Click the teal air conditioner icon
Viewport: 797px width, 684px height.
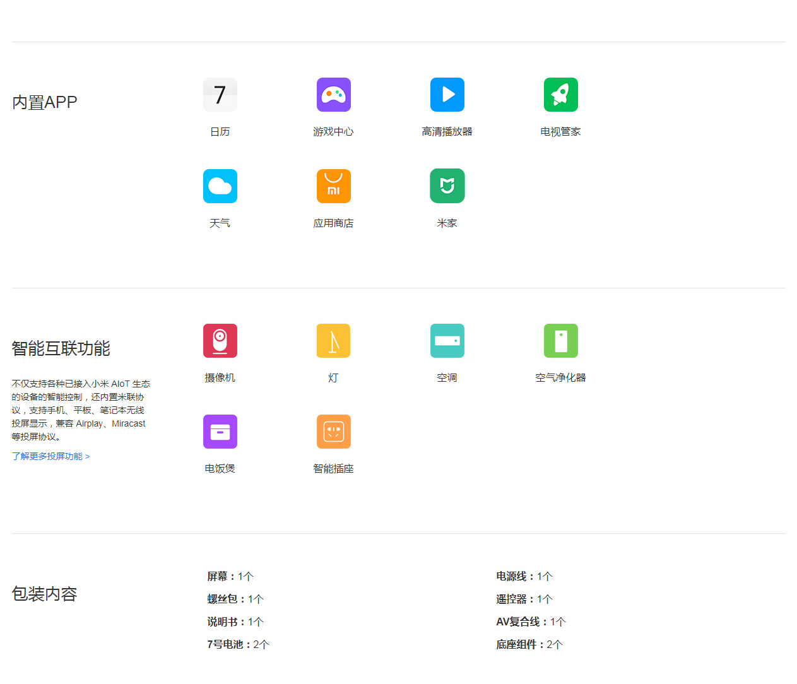point(447,341)
